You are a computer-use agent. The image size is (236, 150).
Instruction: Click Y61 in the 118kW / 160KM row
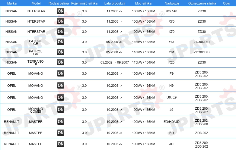pos(171,52)
